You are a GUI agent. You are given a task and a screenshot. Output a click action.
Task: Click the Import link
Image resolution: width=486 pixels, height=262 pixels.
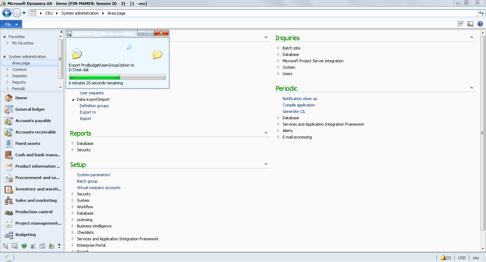click(85, 119)
